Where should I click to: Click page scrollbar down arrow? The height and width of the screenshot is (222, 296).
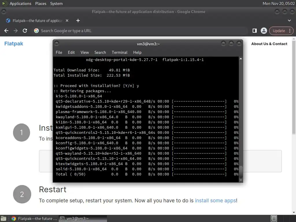coord(294,212)
